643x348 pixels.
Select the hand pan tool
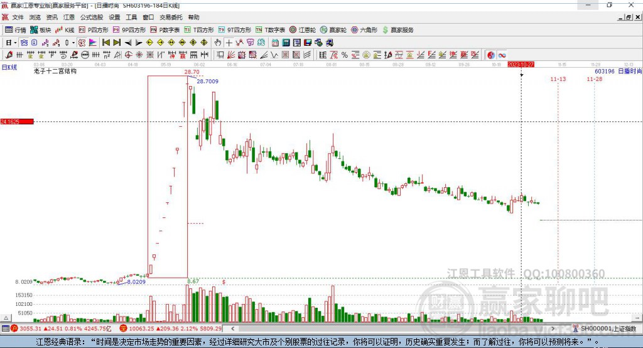(x=218, y=43)
